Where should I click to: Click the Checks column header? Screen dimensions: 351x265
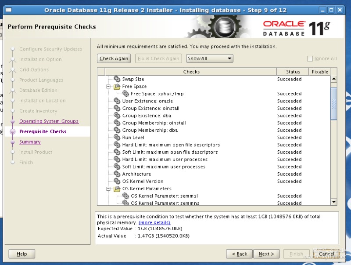click(x=191, y=72)
